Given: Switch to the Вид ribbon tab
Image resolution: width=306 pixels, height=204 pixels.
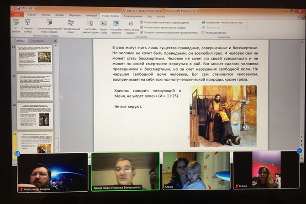Looking at the screenshot, I should tap(149, 16).
